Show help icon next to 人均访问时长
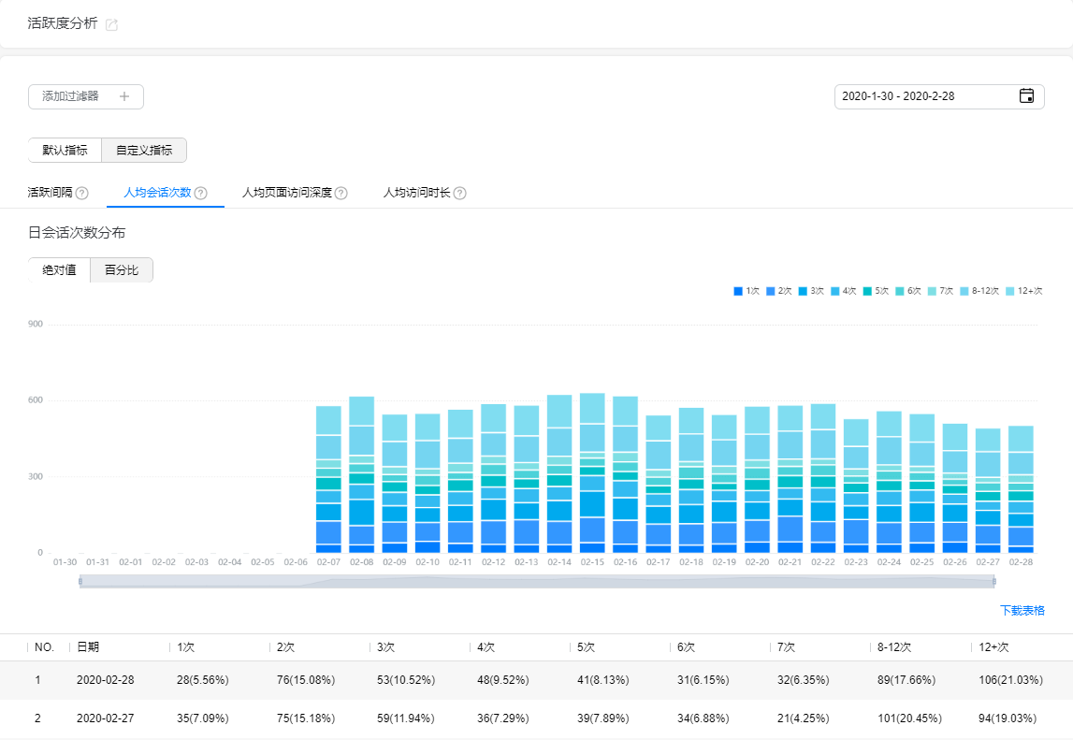This screenshot has height=740, width=1073. pos(460,193)
